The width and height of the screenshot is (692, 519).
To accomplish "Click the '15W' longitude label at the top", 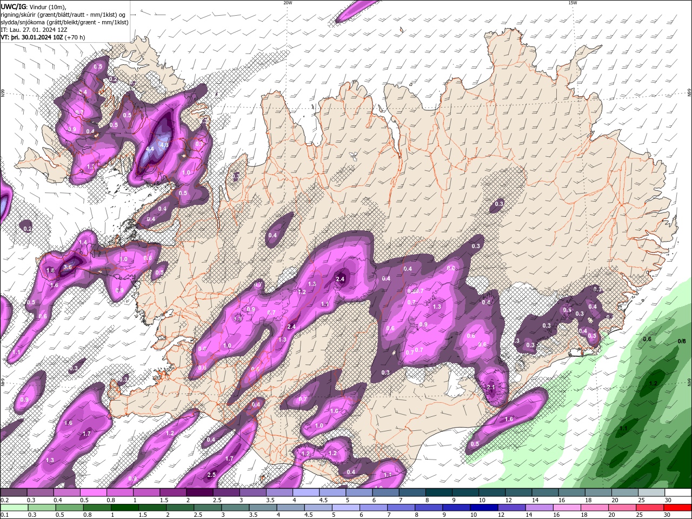I will coord(573,3).
